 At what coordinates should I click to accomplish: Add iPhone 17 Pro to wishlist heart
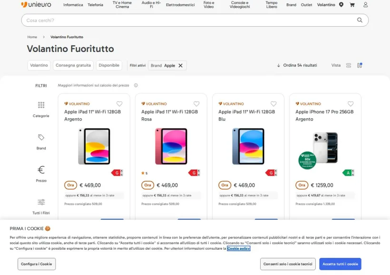tap(351, 104)
